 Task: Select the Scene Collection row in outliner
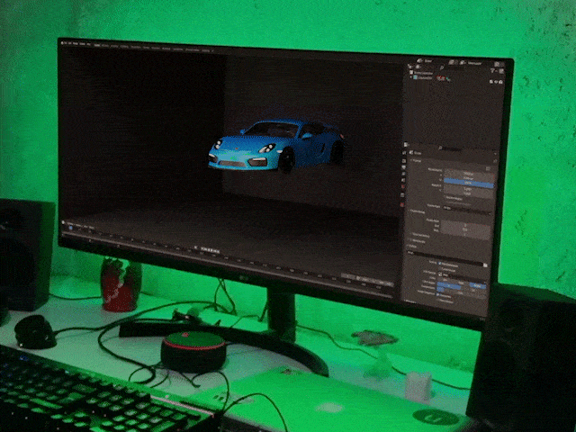point(422,73)
